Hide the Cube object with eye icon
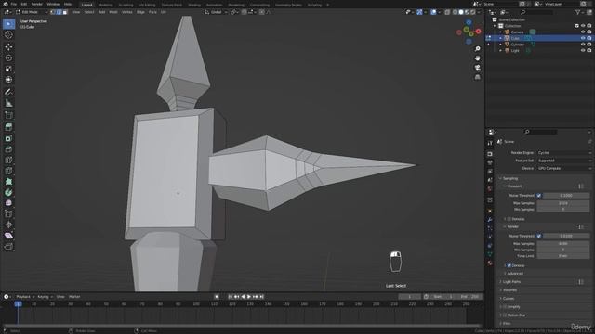Viewport: 595px width, 334px height. 583,38
